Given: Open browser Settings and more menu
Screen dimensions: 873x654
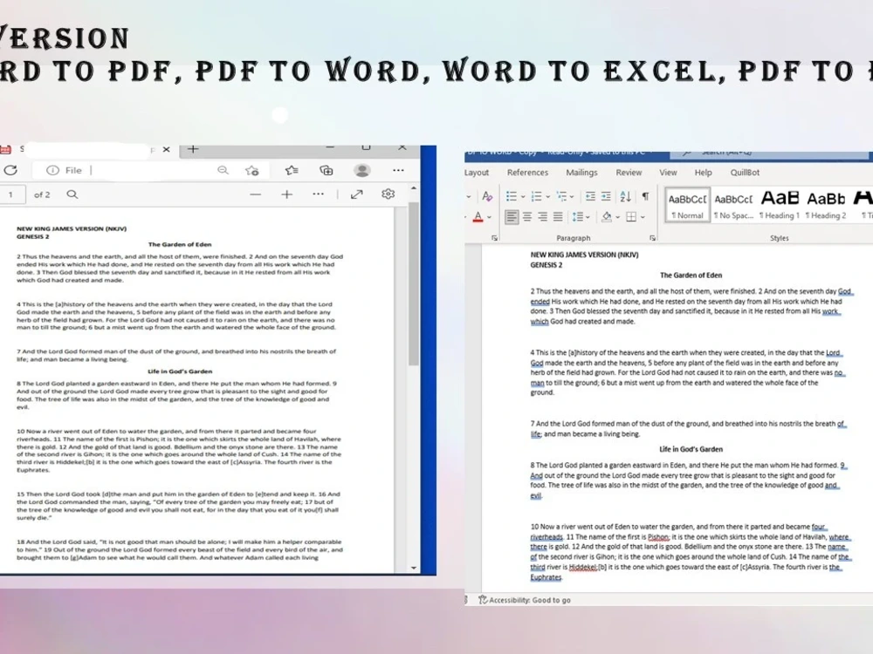Looking at the screenshot, I should coord(398,170).
